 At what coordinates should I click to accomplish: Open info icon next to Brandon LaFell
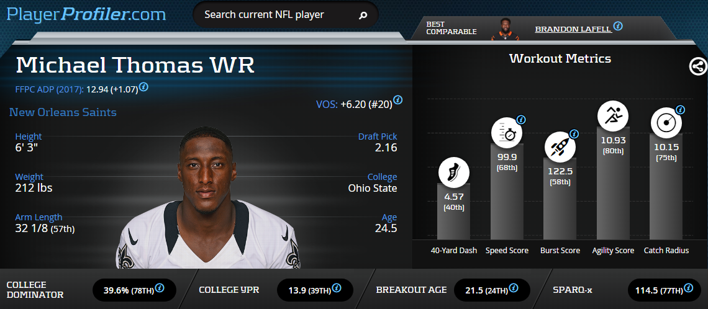pos(618,26)
